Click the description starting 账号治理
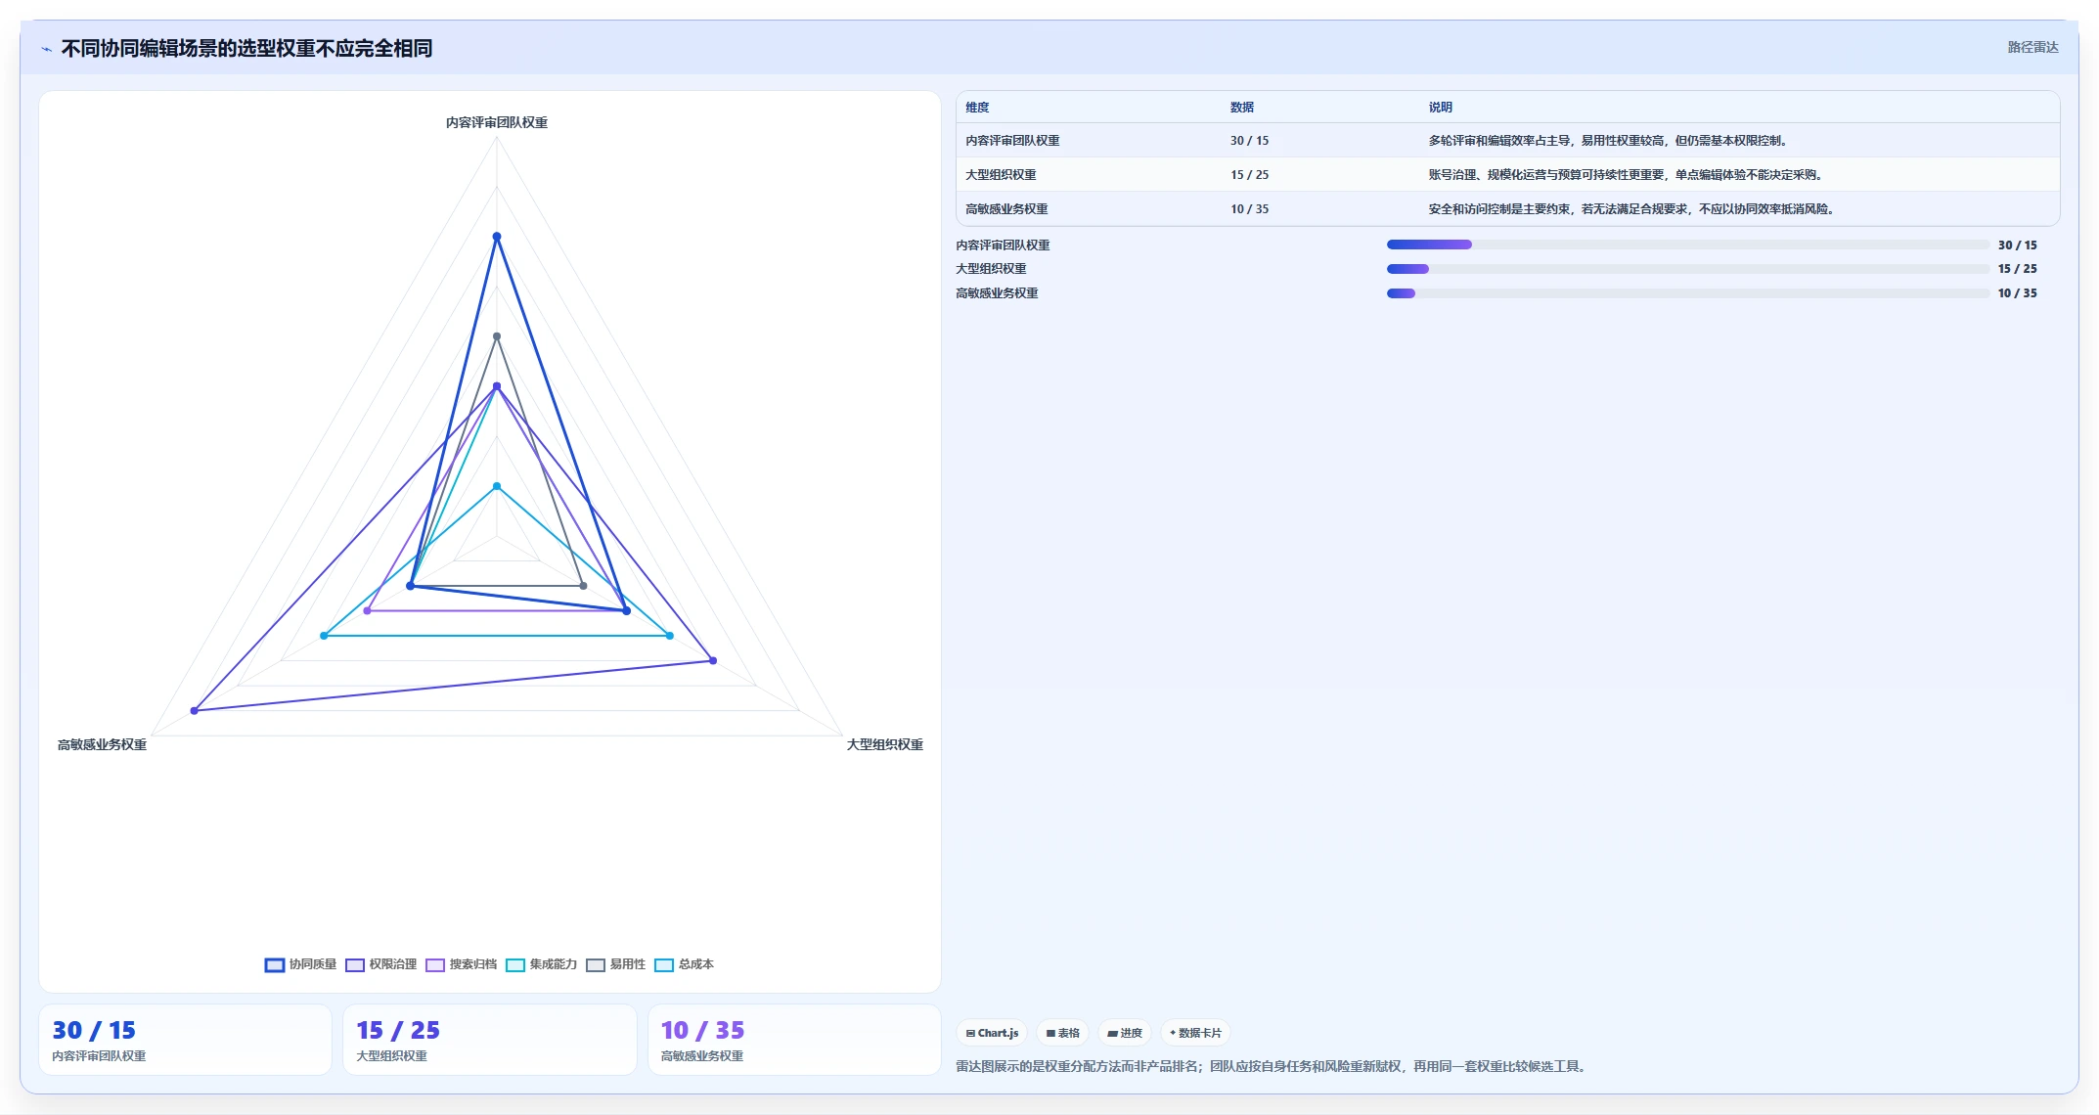This screenshot has width=2099, height=1115. tap(1627, 175)
